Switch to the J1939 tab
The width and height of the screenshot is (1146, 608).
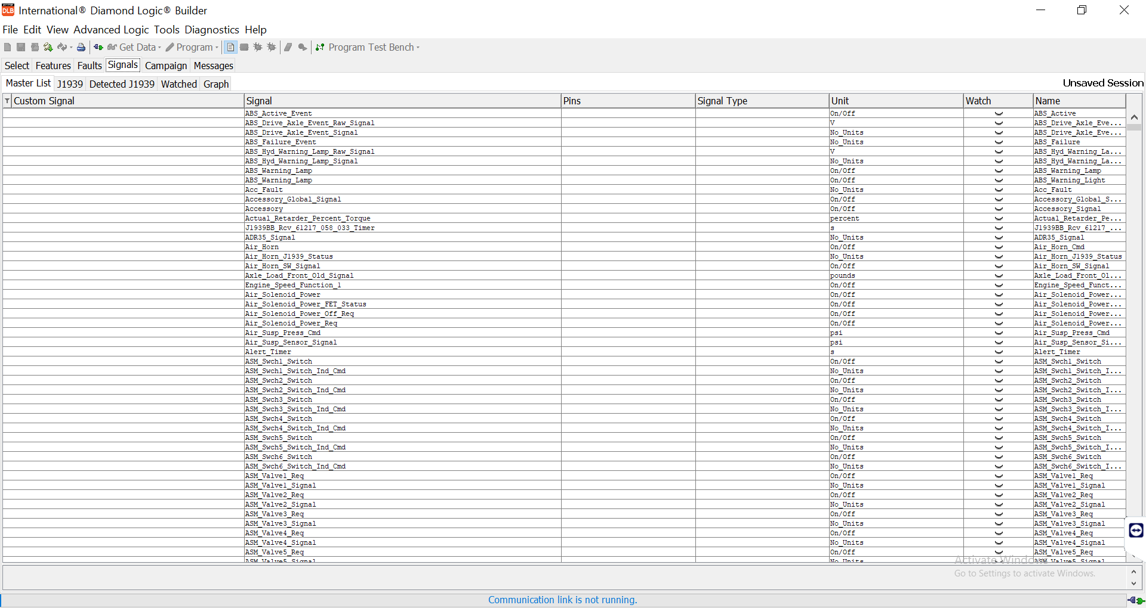tap(70, 84)
